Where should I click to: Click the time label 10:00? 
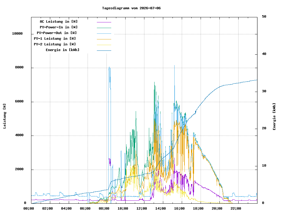[x=123, y=209]
